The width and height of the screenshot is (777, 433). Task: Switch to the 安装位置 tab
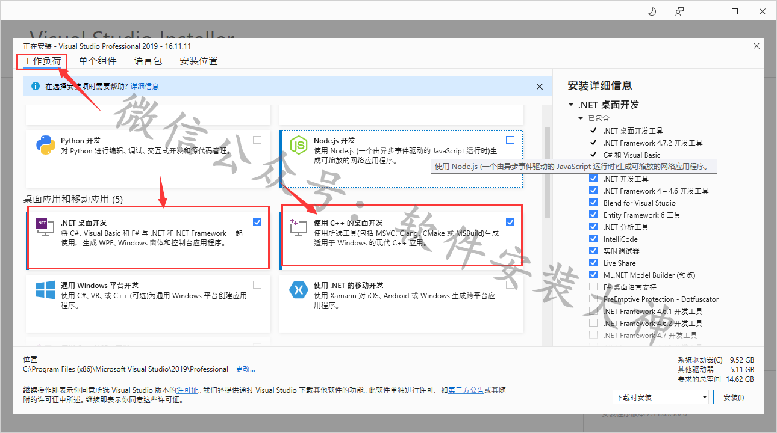pos(199,61)
